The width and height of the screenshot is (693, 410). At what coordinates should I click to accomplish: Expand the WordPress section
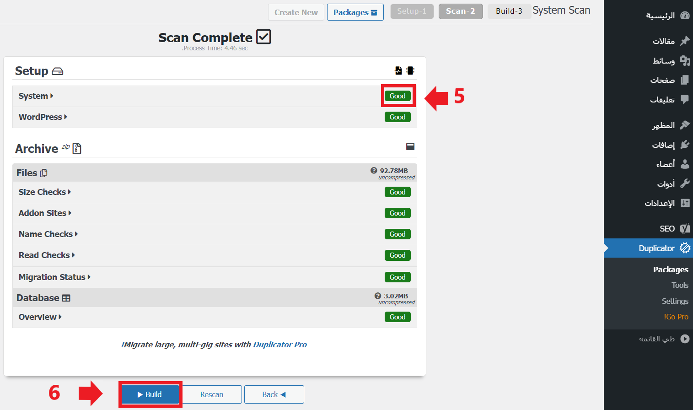pyautogui.click(x=43, y=117)
